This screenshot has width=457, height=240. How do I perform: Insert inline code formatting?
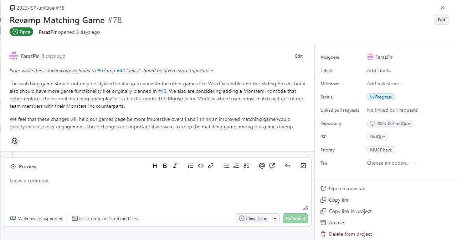click(x=200, y=165)
